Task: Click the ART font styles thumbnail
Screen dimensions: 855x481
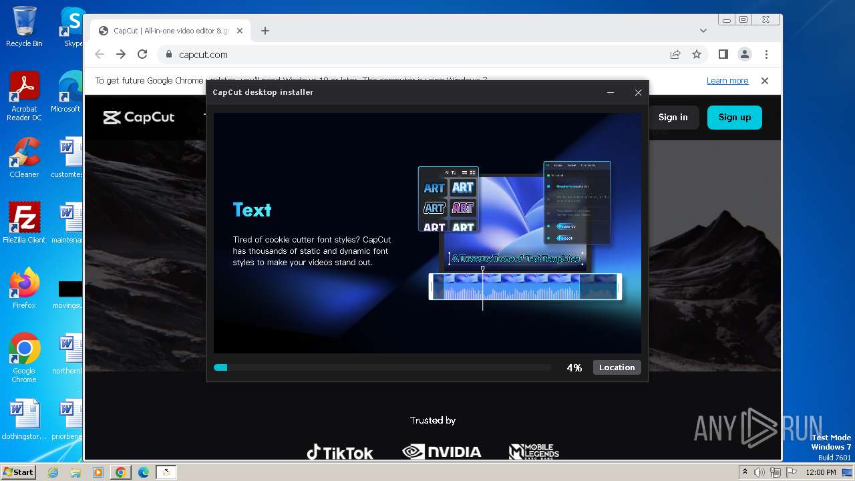Action: [x=448, y=199]
